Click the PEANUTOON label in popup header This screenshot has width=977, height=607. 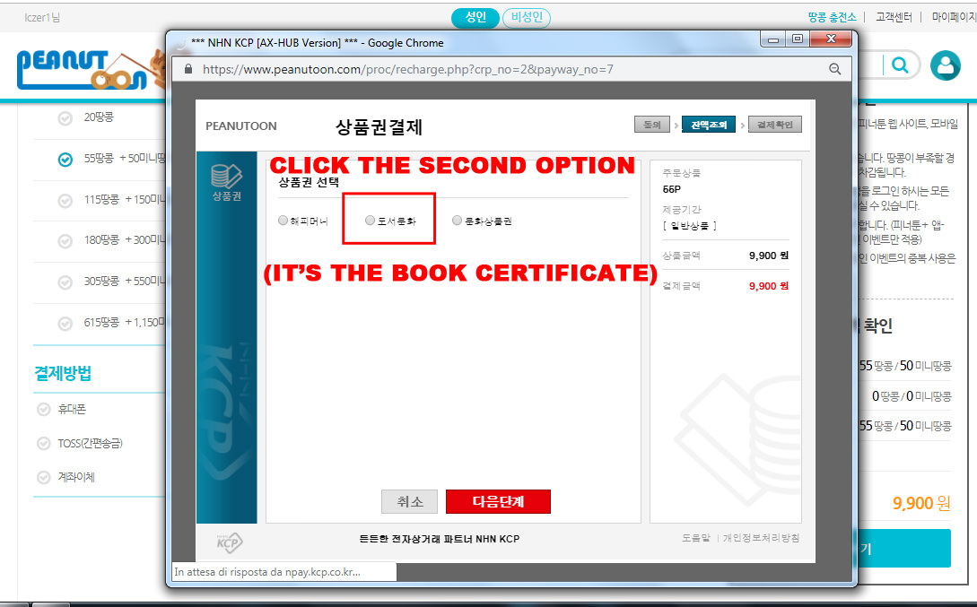pyautogui.click(x=241, y=126)
